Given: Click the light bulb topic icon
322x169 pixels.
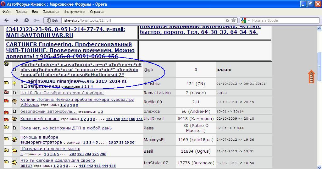Looking at the screenshot, I should pyautogui.click(x=14, y=84).
